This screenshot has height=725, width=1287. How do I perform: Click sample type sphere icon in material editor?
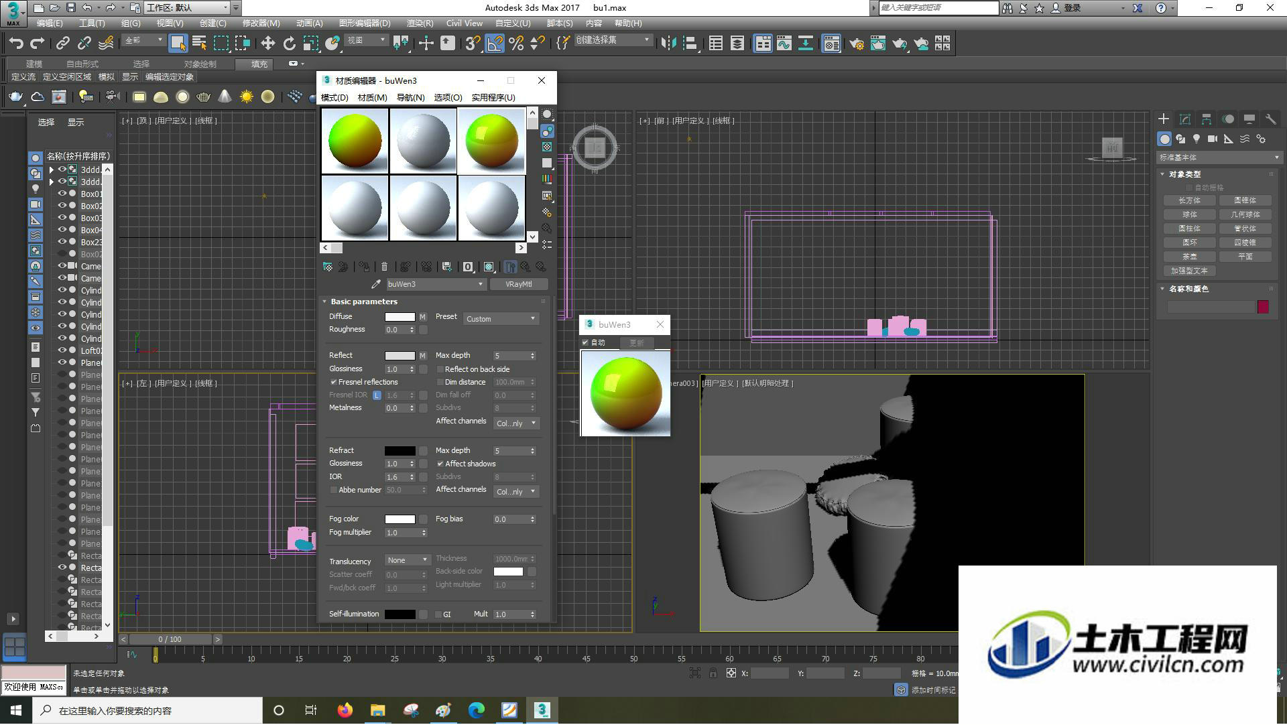(x=547, y=115)
